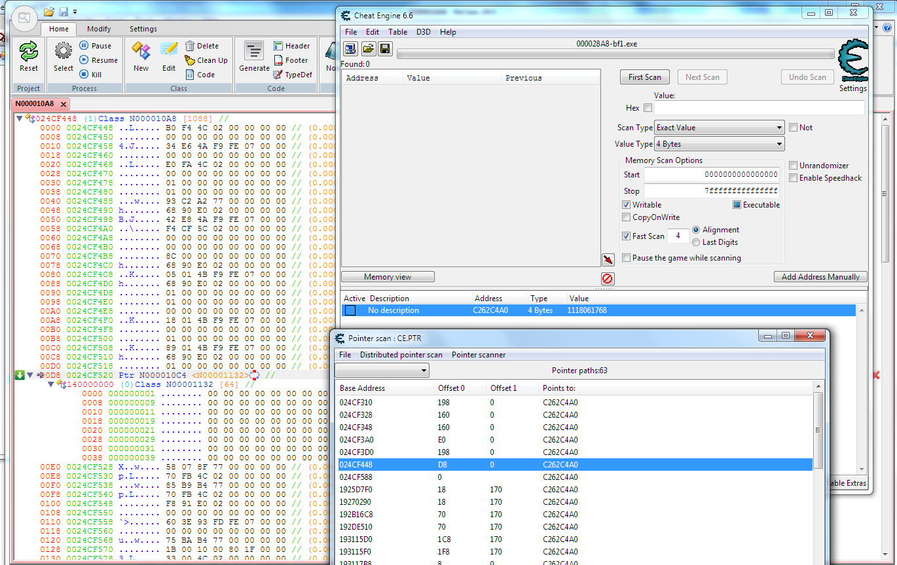Open Cheat Engine process list icon
This screenshot has width=897, height=565.
(351, 49)
